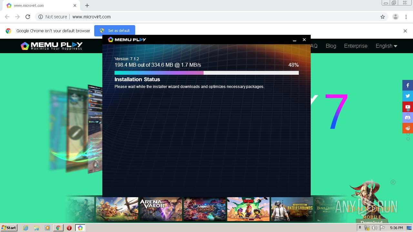413x232 pixels.
Task: Expand the English language dropdown
Action: [x=386, y=46]
